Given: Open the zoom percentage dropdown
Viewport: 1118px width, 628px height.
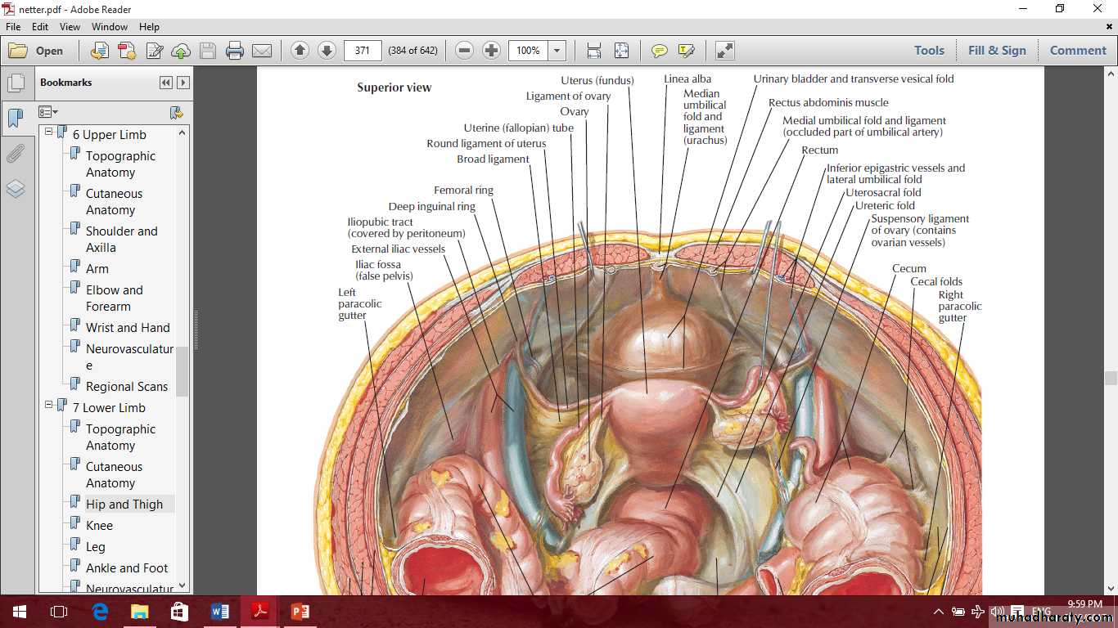Looking at the screenshot, I should [557, 51].
